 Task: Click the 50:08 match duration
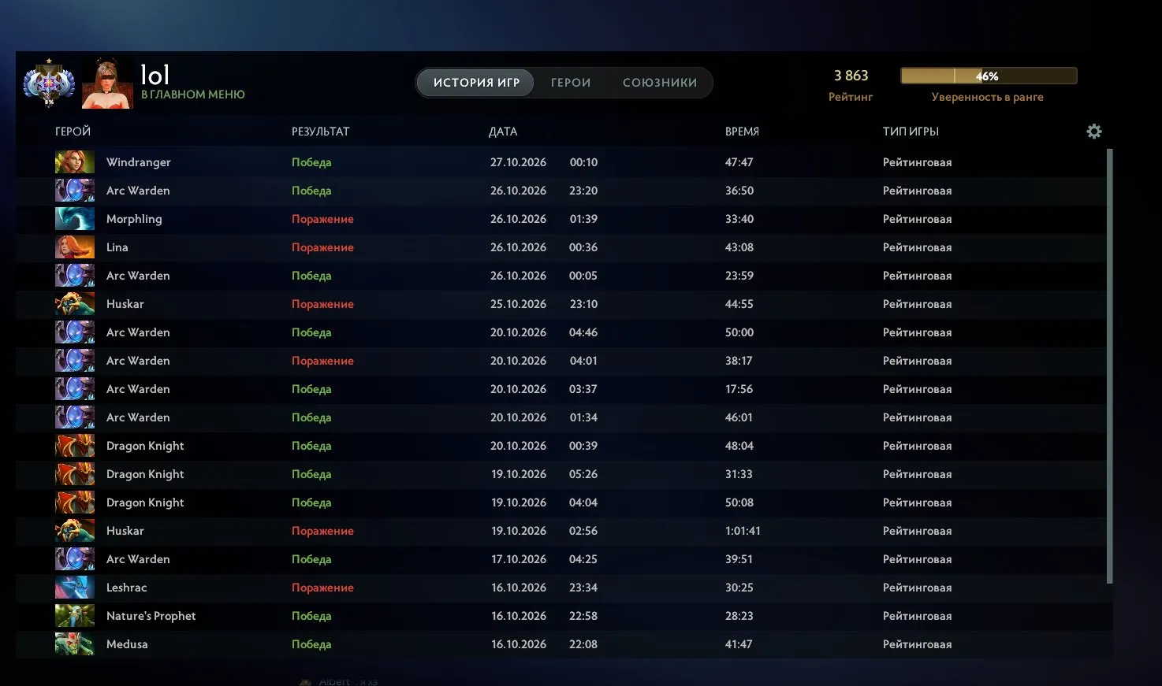(739, 502)
